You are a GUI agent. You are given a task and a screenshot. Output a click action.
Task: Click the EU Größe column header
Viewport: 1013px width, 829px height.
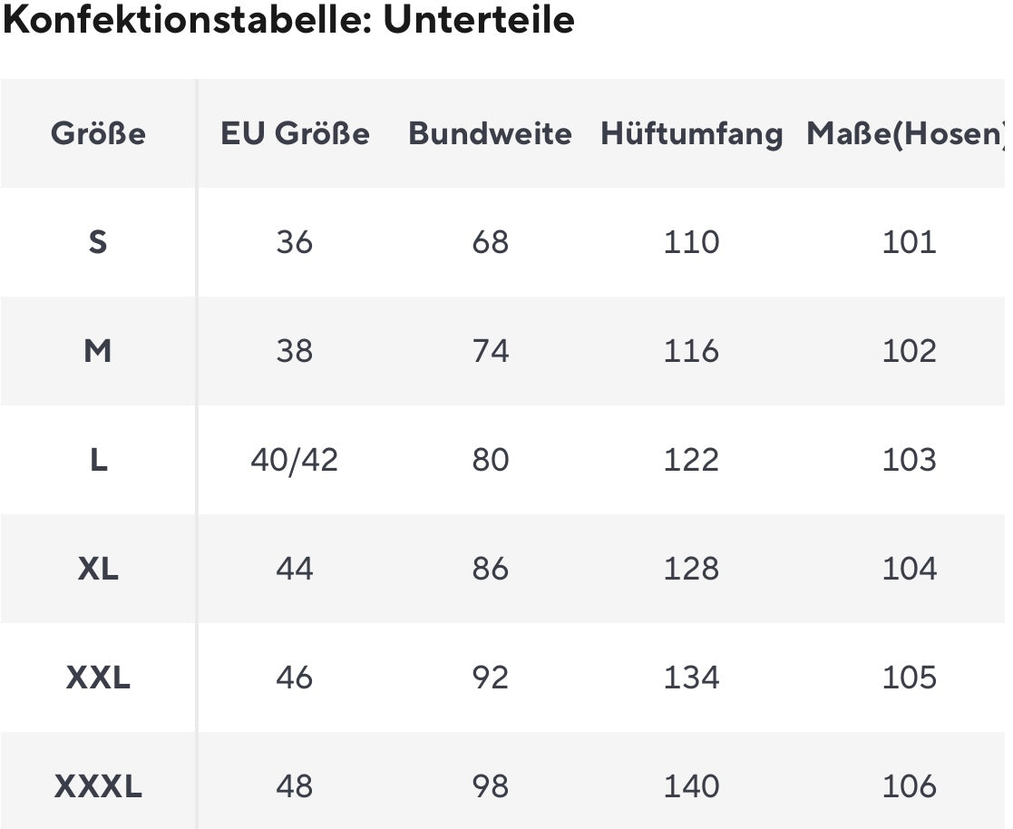(x=295, y=134)
